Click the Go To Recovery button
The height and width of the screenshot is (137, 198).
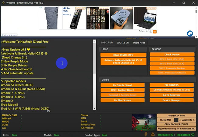pyautogui.click(x=171, y=95)
